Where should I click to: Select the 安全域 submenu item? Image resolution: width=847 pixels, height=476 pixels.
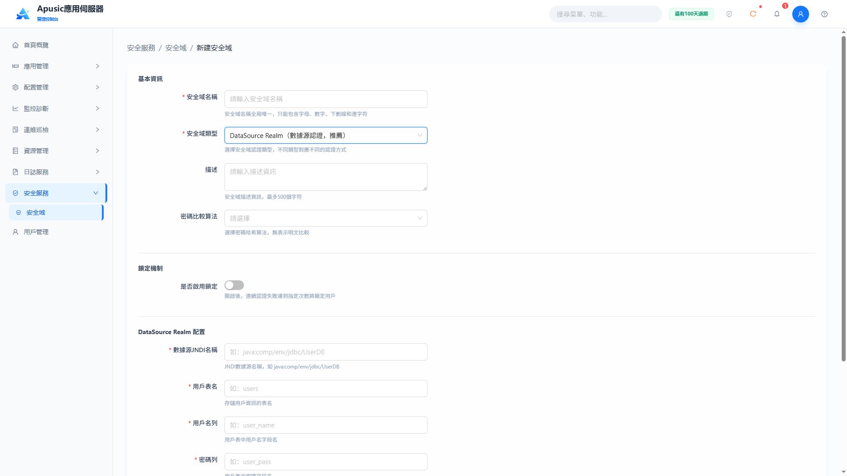56,212
